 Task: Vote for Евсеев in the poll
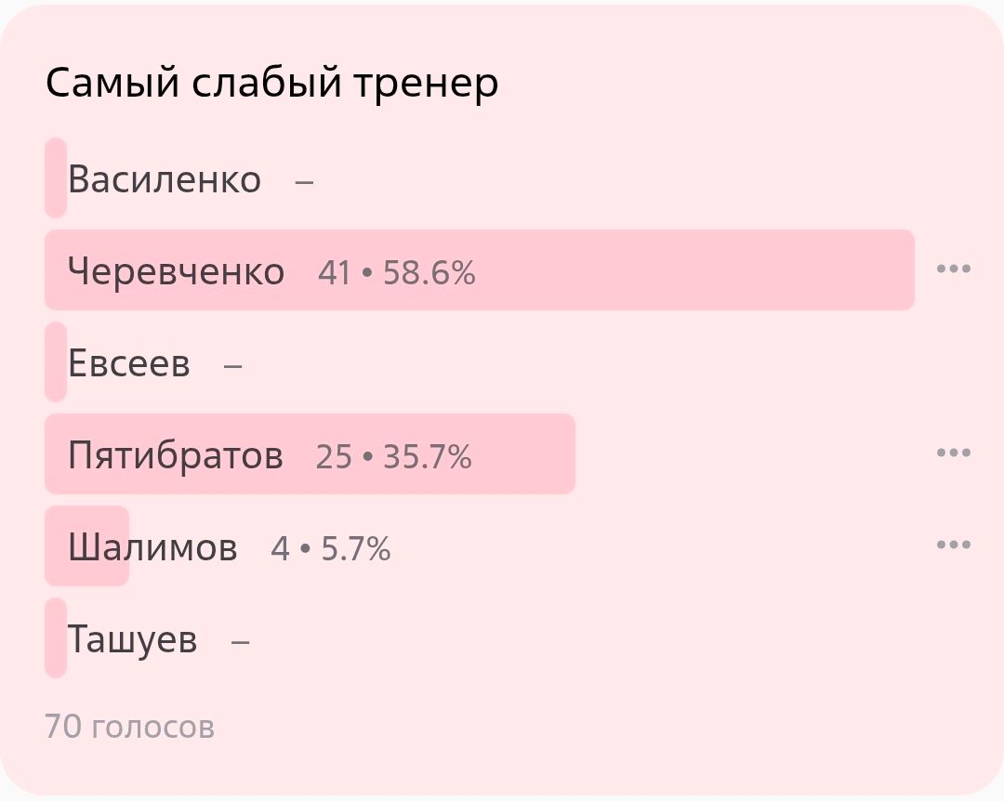click(x=129, y=363)
